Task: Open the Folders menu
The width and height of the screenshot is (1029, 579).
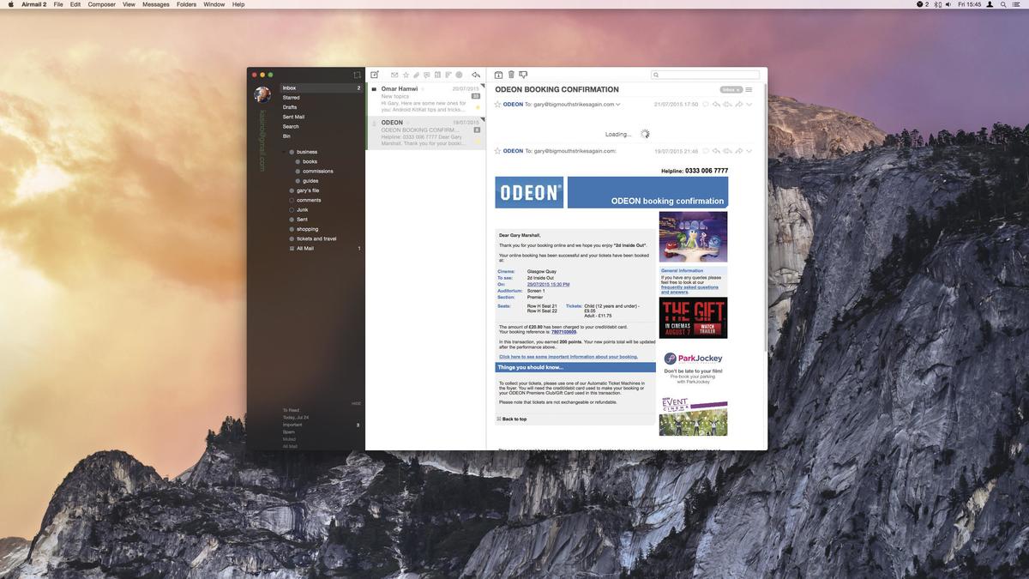Action: click(186, 4)
